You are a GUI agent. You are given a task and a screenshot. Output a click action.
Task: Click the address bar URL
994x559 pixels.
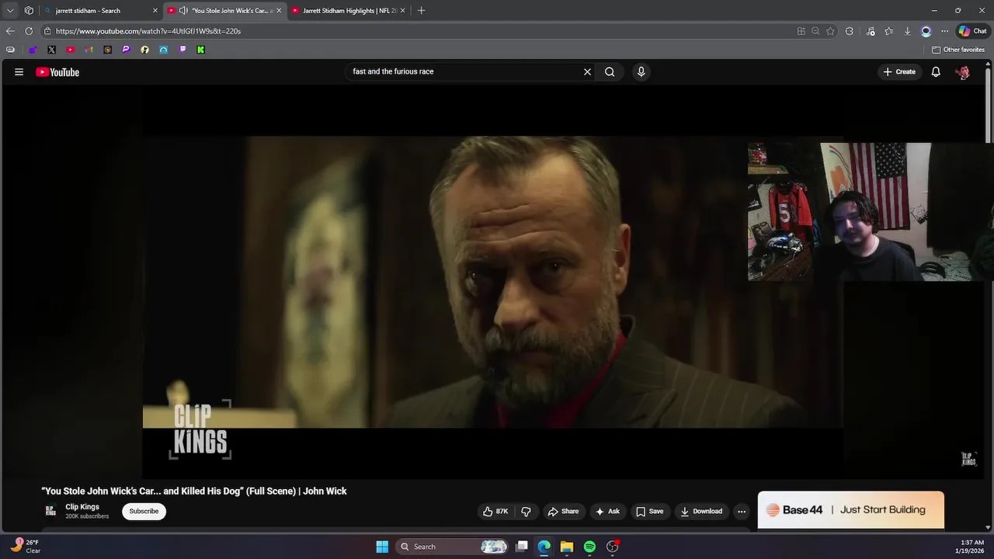(148, 31)
